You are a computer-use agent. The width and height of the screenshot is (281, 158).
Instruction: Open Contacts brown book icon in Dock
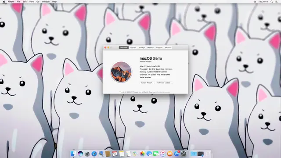coord(108,154)
